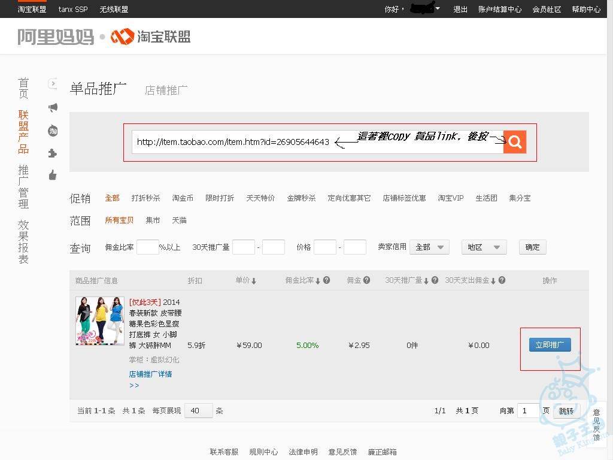This screenshot has width=613, height=460.
Task: Sort by 单价 using the arrow
Action: tap(254, 281)
